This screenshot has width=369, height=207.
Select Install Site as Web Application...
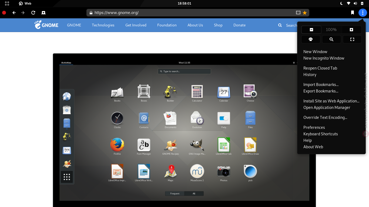331,101
